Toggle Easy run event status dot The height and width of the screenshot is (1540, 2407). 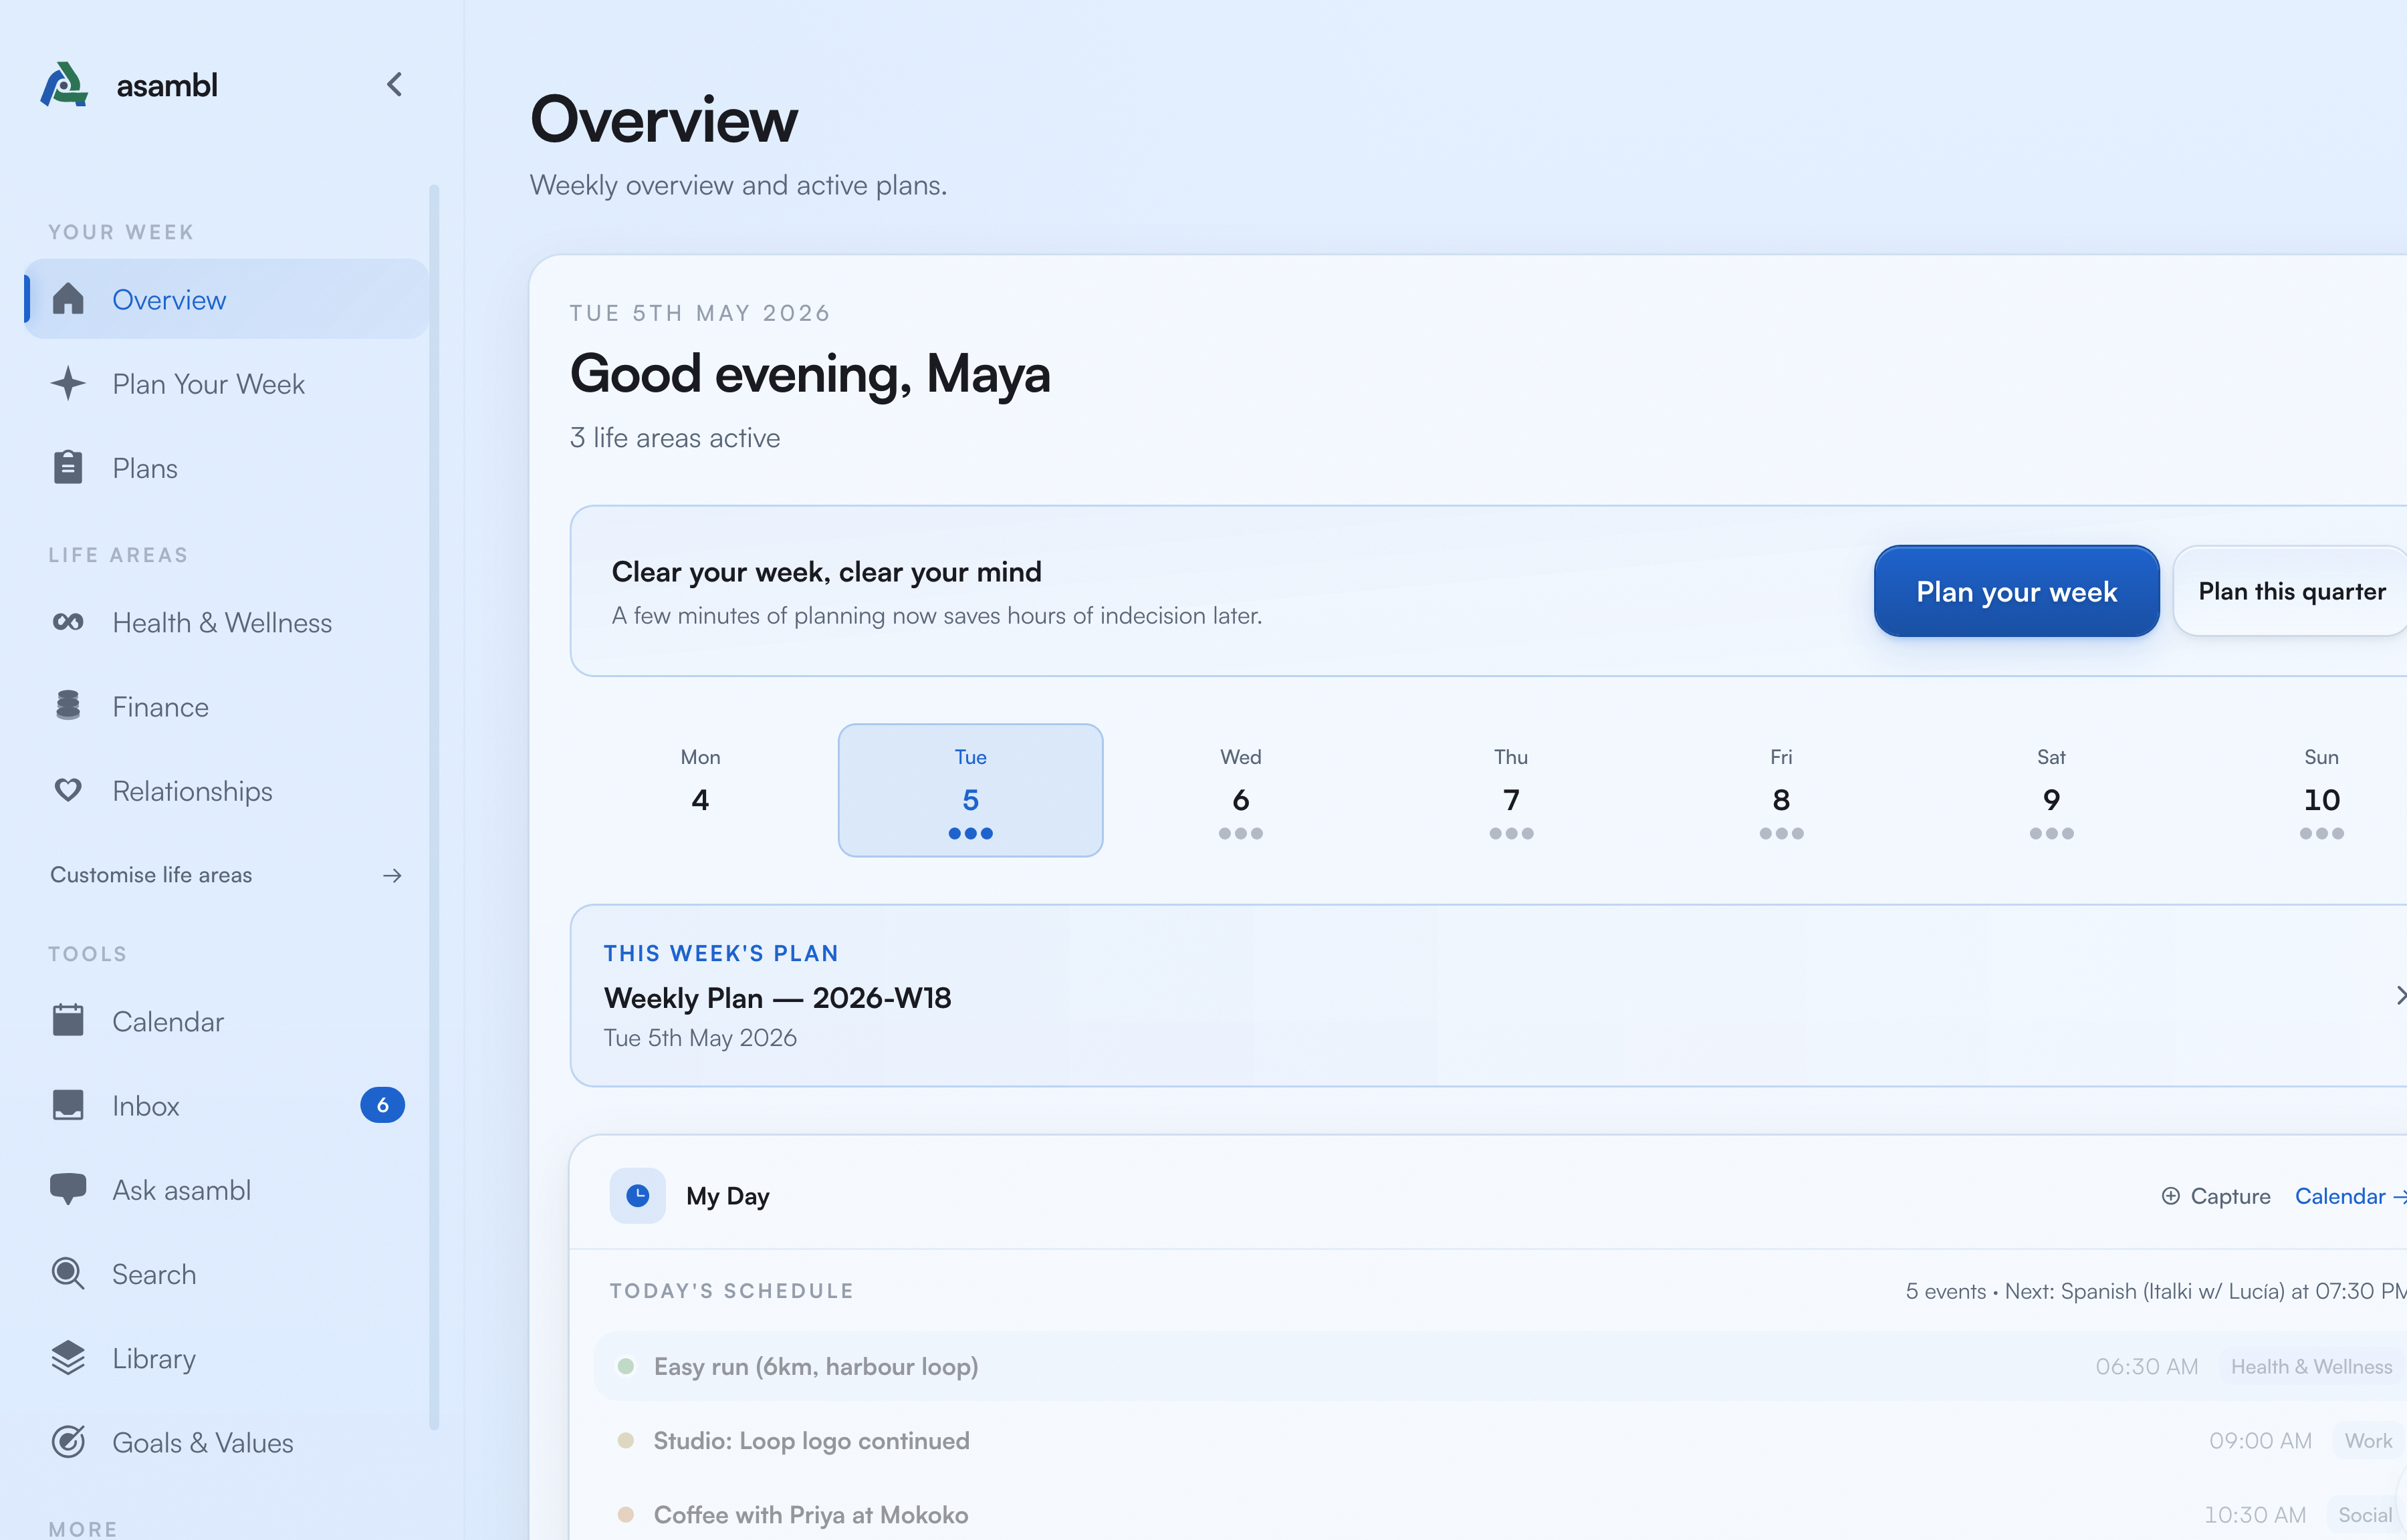pos(626,1366)
